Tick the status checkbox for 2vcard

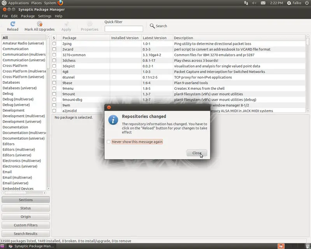tap(54, 49)
